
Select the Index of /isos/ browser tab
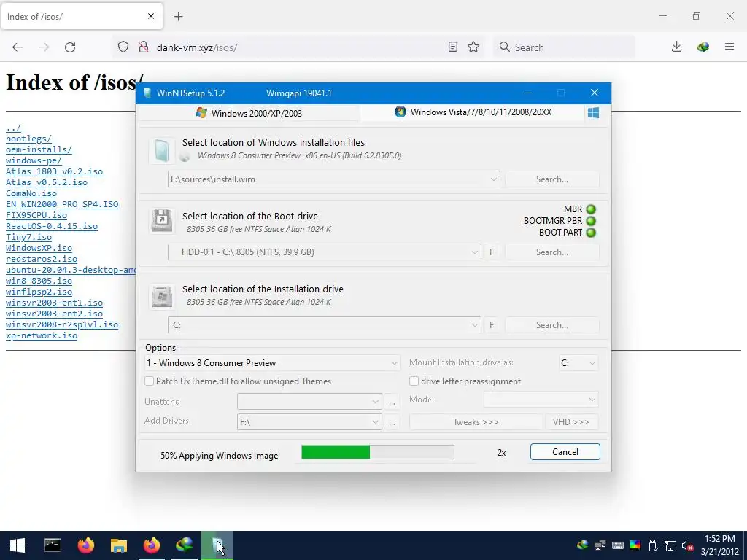pos(82,17)
